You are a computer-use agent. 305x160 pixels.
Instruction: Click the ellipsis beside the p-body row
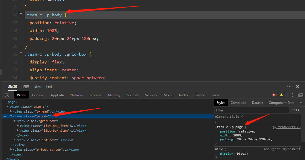4,116
